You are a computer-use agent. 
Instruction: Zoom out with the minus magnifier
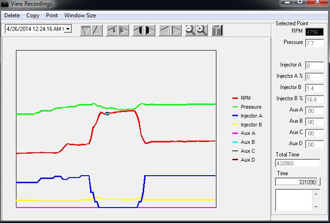pos(191,30)
